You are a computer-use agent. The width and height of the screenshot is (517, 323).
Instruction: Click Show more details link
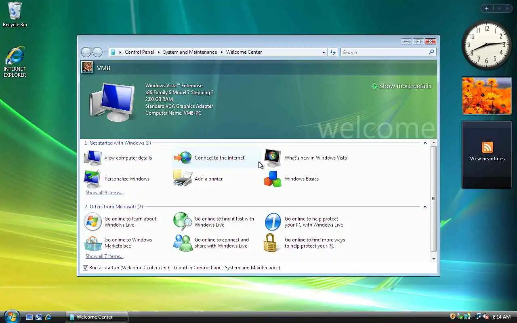tap(401, 86)
